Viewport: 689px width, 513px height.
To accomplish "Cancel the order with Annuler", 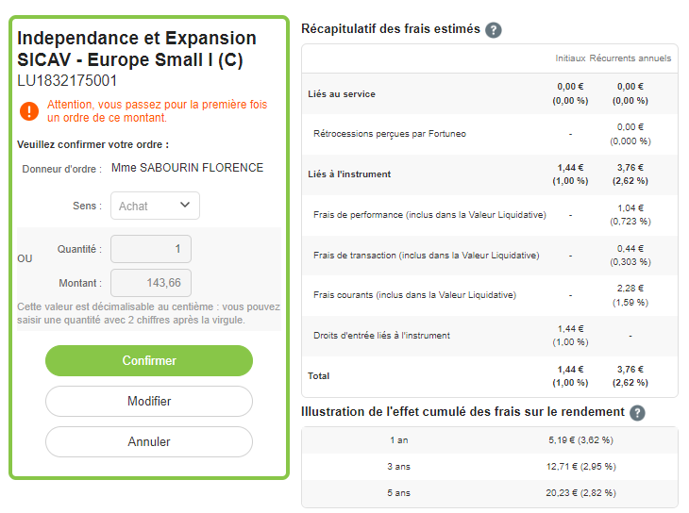I will (x=149, y=441).
